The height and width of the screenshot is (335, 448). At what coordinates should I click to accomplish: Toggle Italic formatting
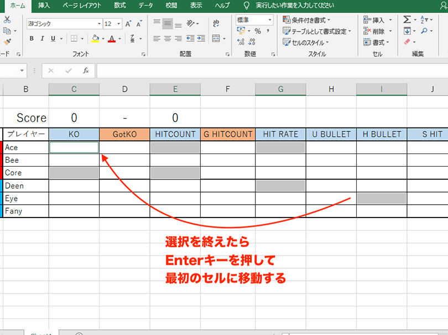[x=42, y=39]
